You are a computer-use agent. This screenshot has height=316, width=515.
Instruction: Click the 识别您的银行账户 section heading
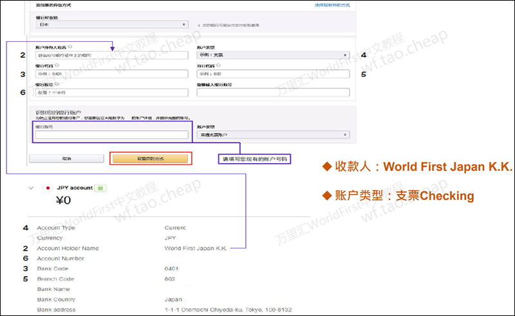pos(59,112)
